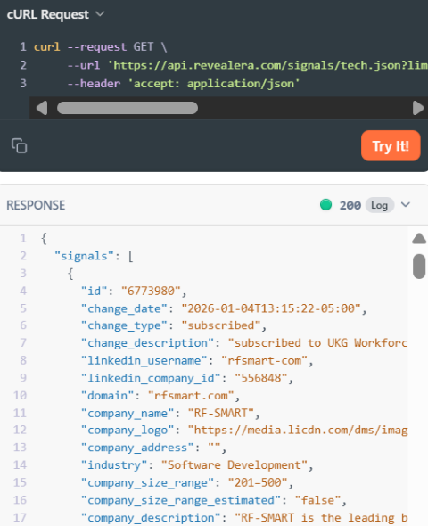Click the code horizontal scrollbar thumb
428x526 pixels.
pyautogui.click(x=128, y=108)
